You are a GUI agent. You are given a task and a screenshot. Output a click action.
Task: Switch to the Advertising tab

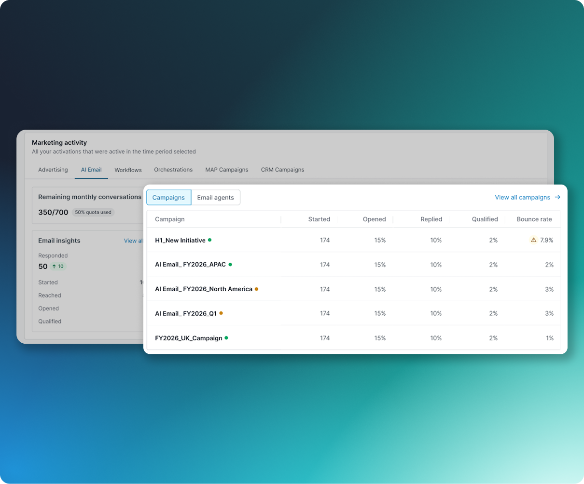click(53, 170)
